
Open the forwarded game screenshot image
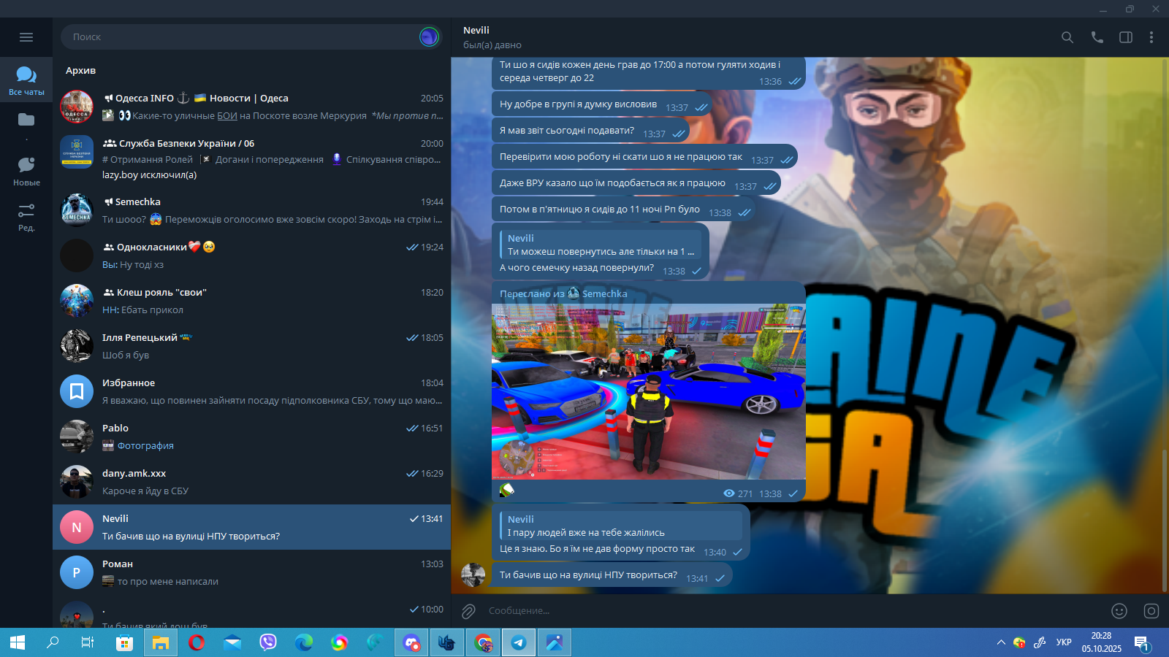coord(649,392)
